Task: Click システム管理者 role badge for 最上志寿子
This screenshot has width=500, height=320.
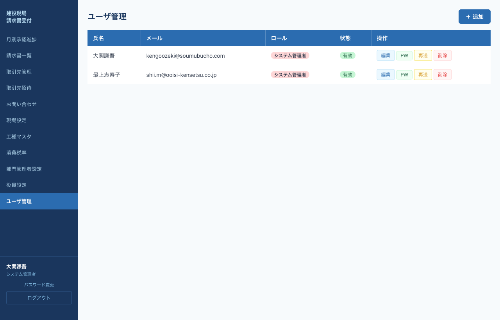Action: coord(290,75)
